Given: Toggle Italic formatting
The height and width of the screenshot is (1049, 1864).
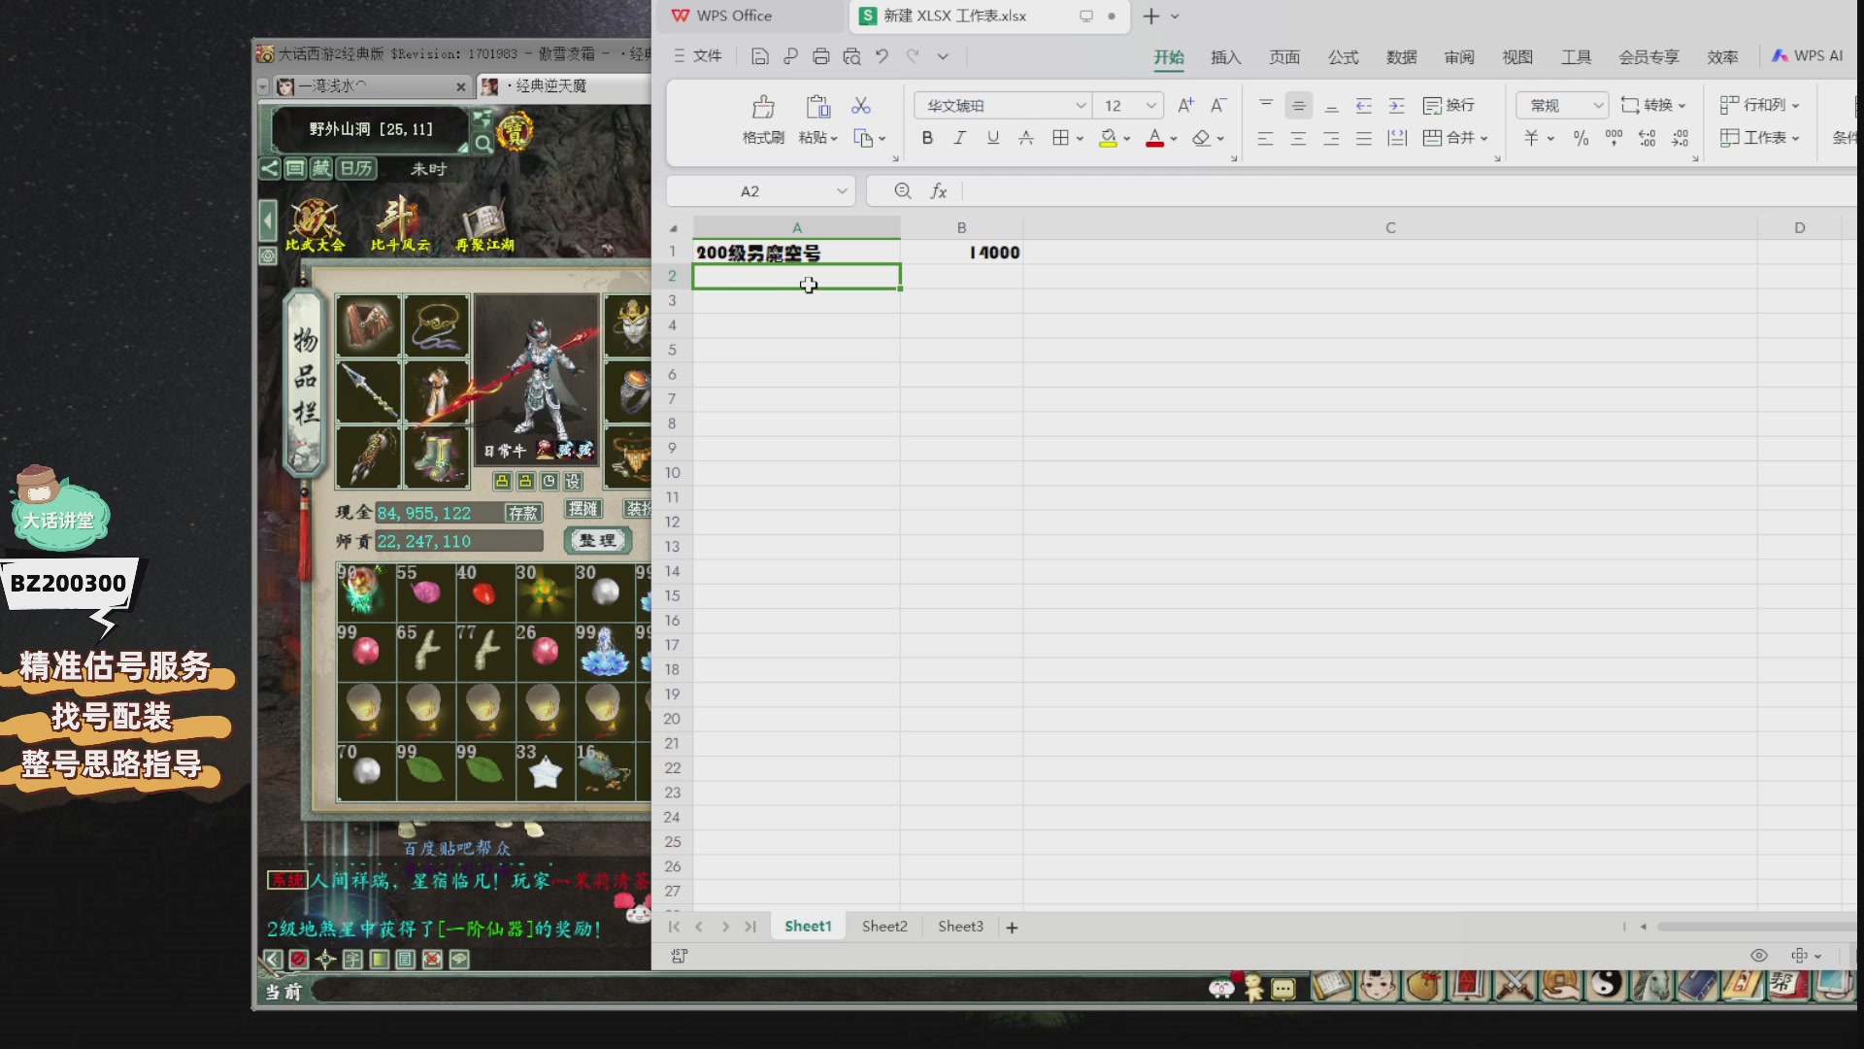Looking at the screenshot, I should (959, 138).
